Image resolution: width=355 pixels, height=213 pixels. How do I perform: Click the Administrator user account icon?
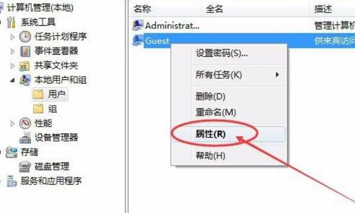click(138, 25)
